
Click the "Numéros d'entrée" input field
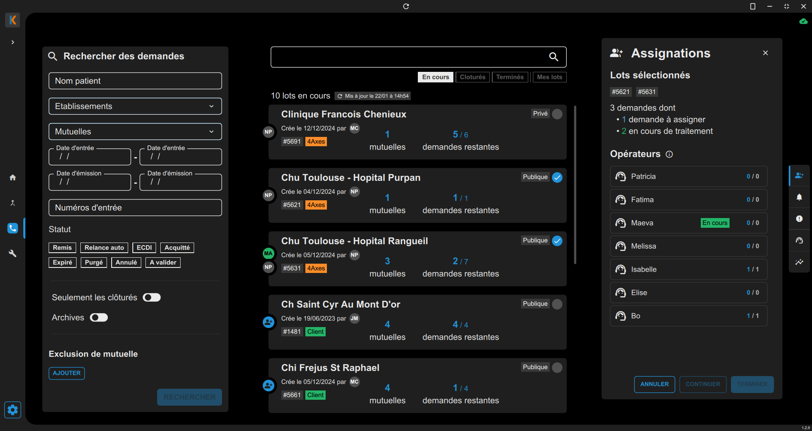[135, 207]
